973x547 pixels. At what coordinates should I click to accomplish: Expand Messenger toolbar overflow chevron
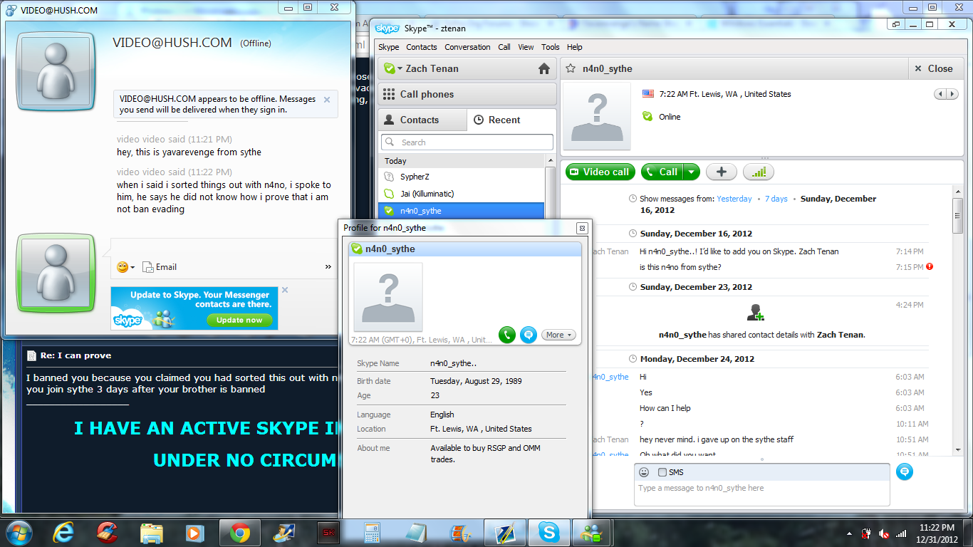pyautogui.click(x=328, y=267)
